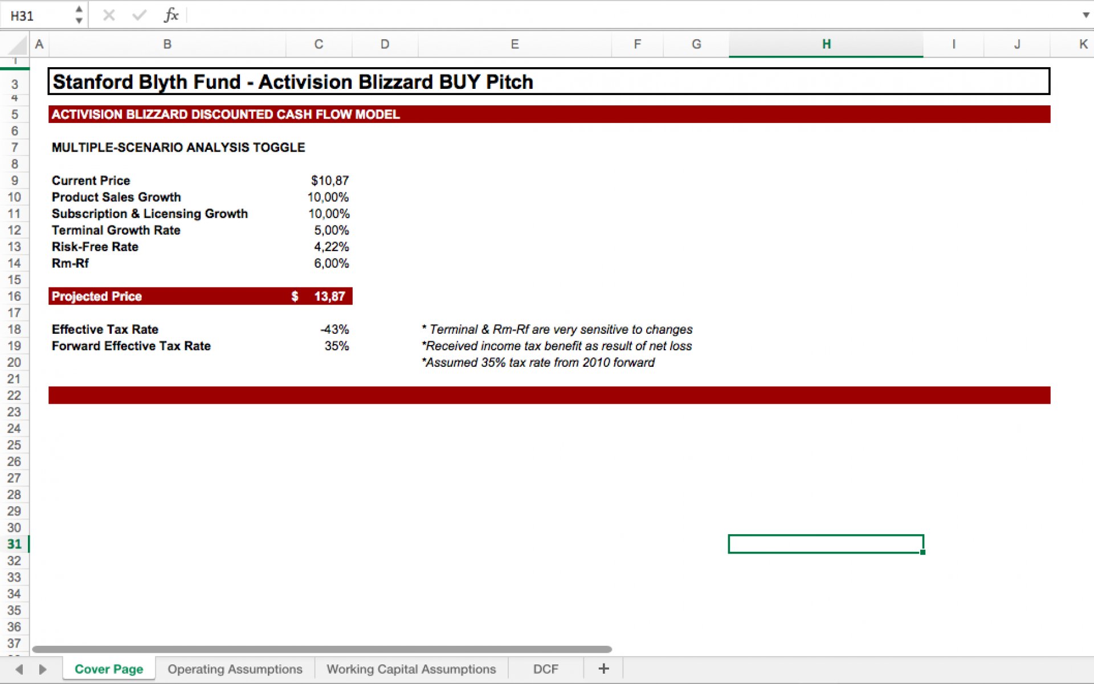
Task: Select column J header
Action: 1017,44
